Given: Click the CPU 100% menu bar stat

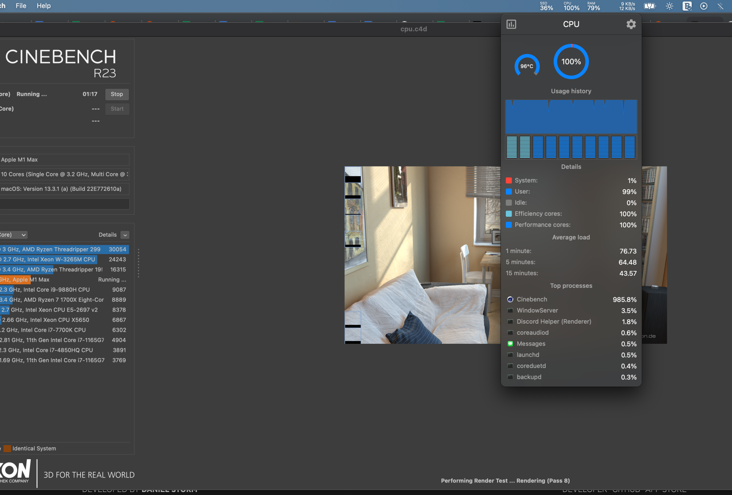Looking at the screenshot, I should click(x=571, y=6).
